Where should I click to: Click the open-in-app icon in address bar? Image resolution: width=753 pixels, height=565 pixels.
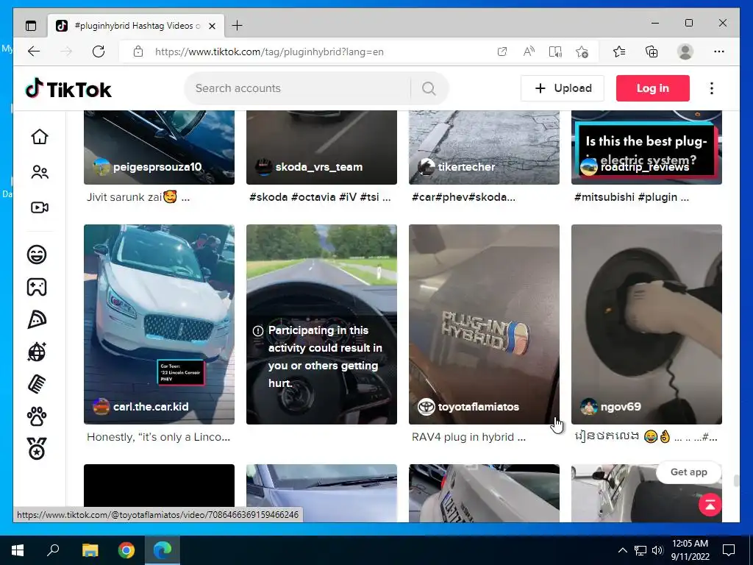502,51
